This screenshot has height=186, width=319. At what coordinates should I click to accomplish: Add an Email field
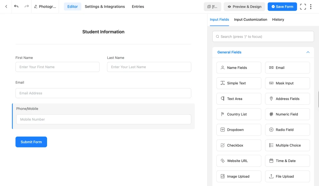pos(287,68)
